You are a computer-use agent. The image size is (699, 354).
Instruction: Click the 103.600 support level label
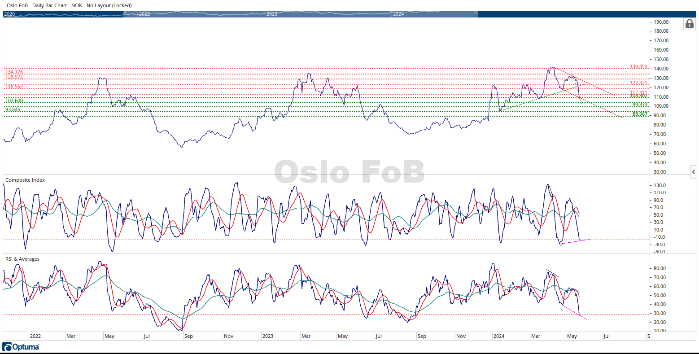14,101
